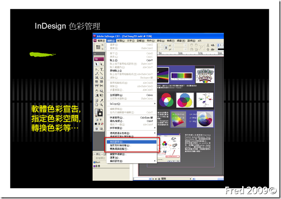This screenshot has width=281, height=199.
Task: Click the 標記 Tags panel tab
Action: [x=98, y=154]
